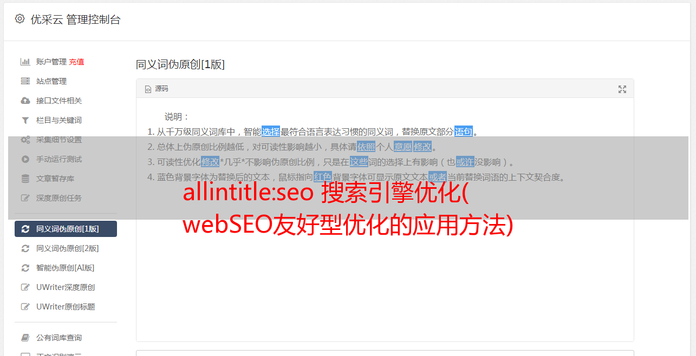Click the highlighted word 选择 in line 1
The height and width of the screenshot is (356, 696).
click(x=271, y=131)
